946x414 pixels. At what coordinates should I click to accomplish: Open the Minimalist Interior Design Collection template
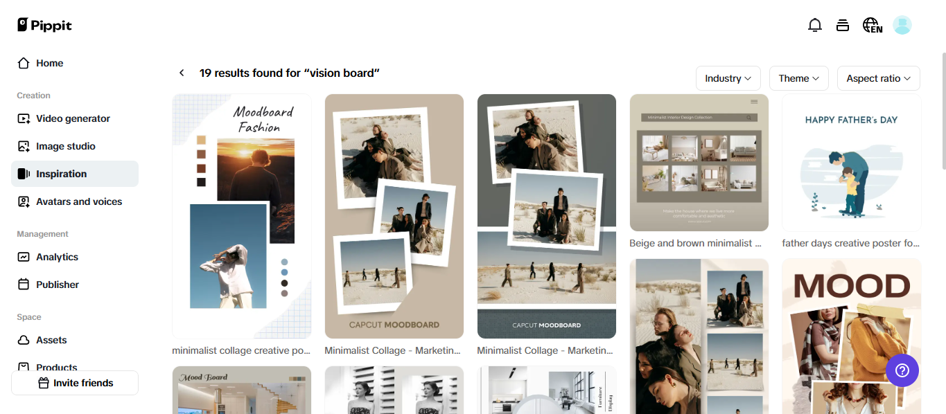(699, 163)
